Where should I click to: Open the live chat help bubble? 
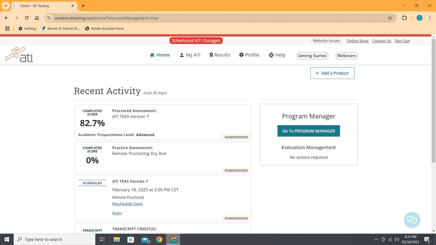(x=412, y=220)
